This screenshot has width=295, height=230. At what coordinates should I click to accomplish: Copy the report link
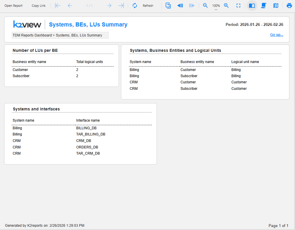click(x=39, y=6)
